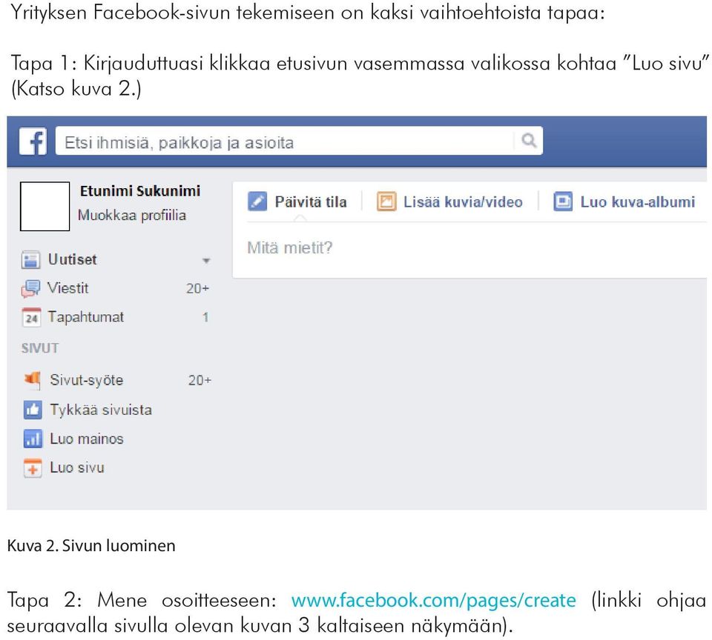The height and width of the screenshot is (640, 712).
Task: Click the 'Kuva 2. Sivun luominen' caption
Action: click(91, 545)
